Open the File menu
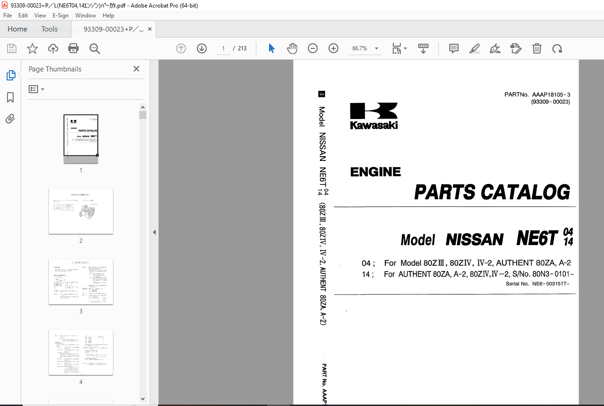This screenshot has height=406, width=604. pyautogui.click(x=8, y=16)
